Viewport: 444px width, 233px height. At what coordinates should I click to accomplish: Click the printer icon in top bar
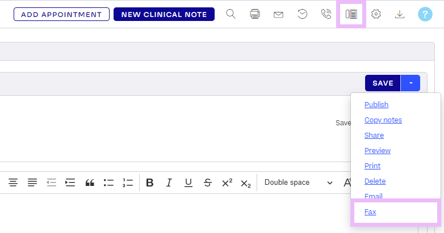[255, 14]
